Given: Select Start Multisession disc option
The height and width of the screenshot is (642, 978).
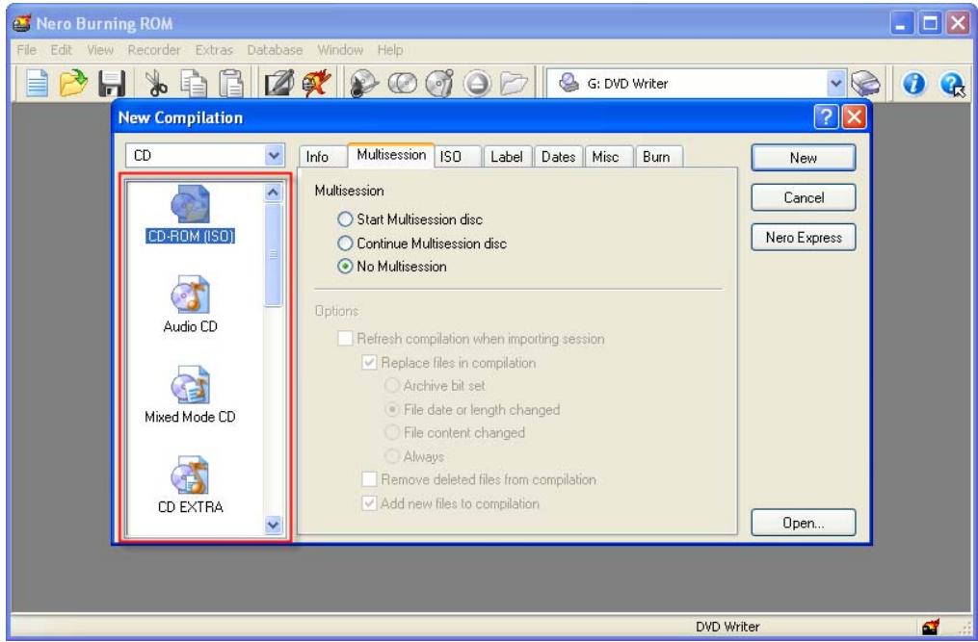Looking at the screenshot, I should (410, 219).
